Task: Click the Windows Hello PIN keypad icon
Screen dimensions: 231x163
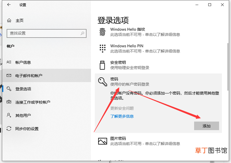Action: pyautogui.click(x=103, y=49)
